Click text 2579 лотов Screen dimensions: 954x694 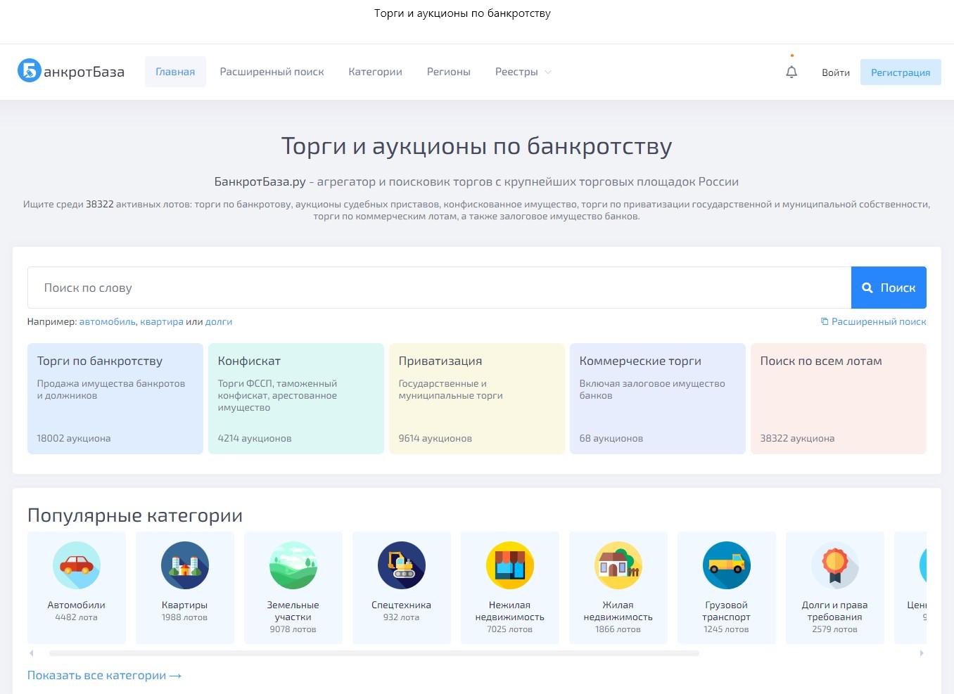pos(835,629)
